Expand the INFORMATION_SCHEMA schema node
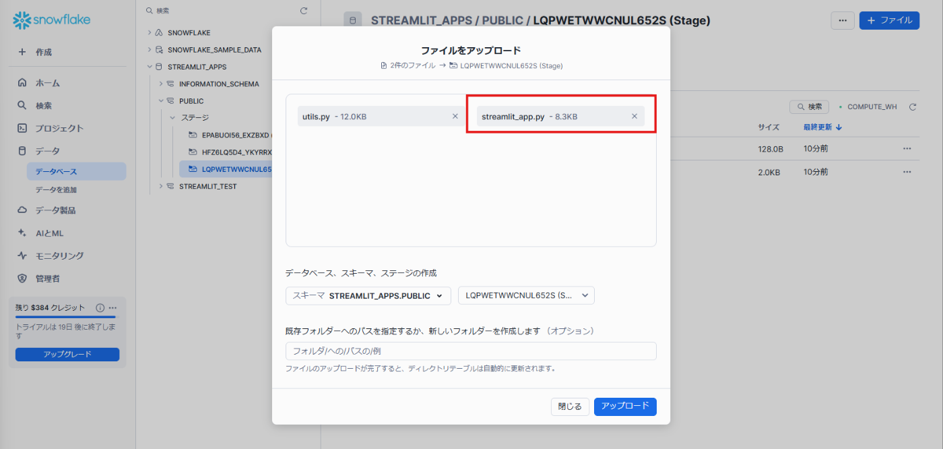This screenshot has height=449, width=943. tap(161, 84)
